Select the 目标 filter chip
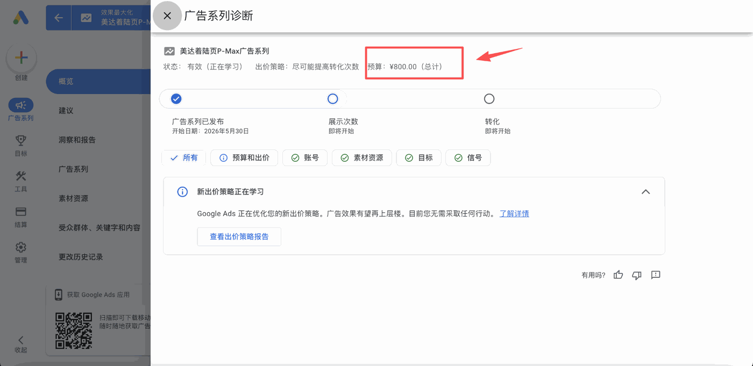The width and height of the screenshot is (753, 366). point(419,158)
